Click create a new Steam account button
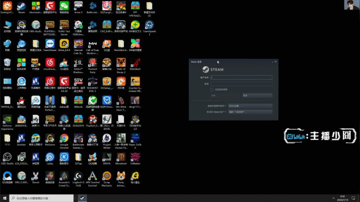This screenshot has width=360, height=202. (250, 112)
